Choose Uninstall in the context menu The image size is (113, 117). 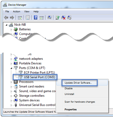tap(69, 94)
